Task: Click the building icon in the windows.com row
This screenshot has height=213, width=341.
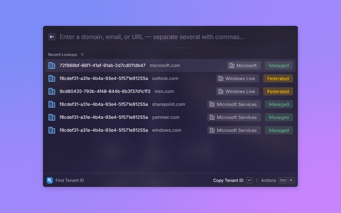Action: [x=52, y=130]
